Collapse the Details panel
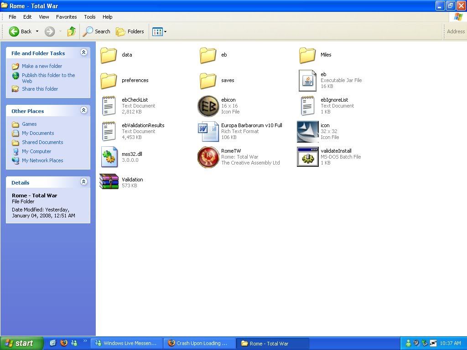This screenshot has width=467, height=350. click(84, 181)
